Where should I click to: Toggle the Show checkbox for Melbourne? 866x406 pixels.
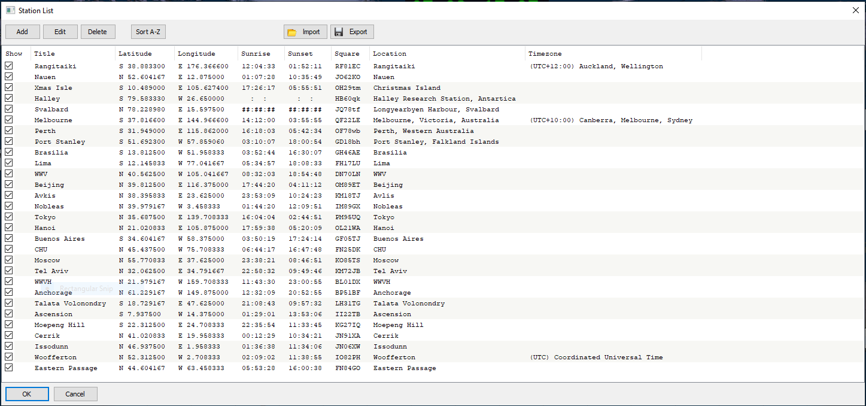9,120
